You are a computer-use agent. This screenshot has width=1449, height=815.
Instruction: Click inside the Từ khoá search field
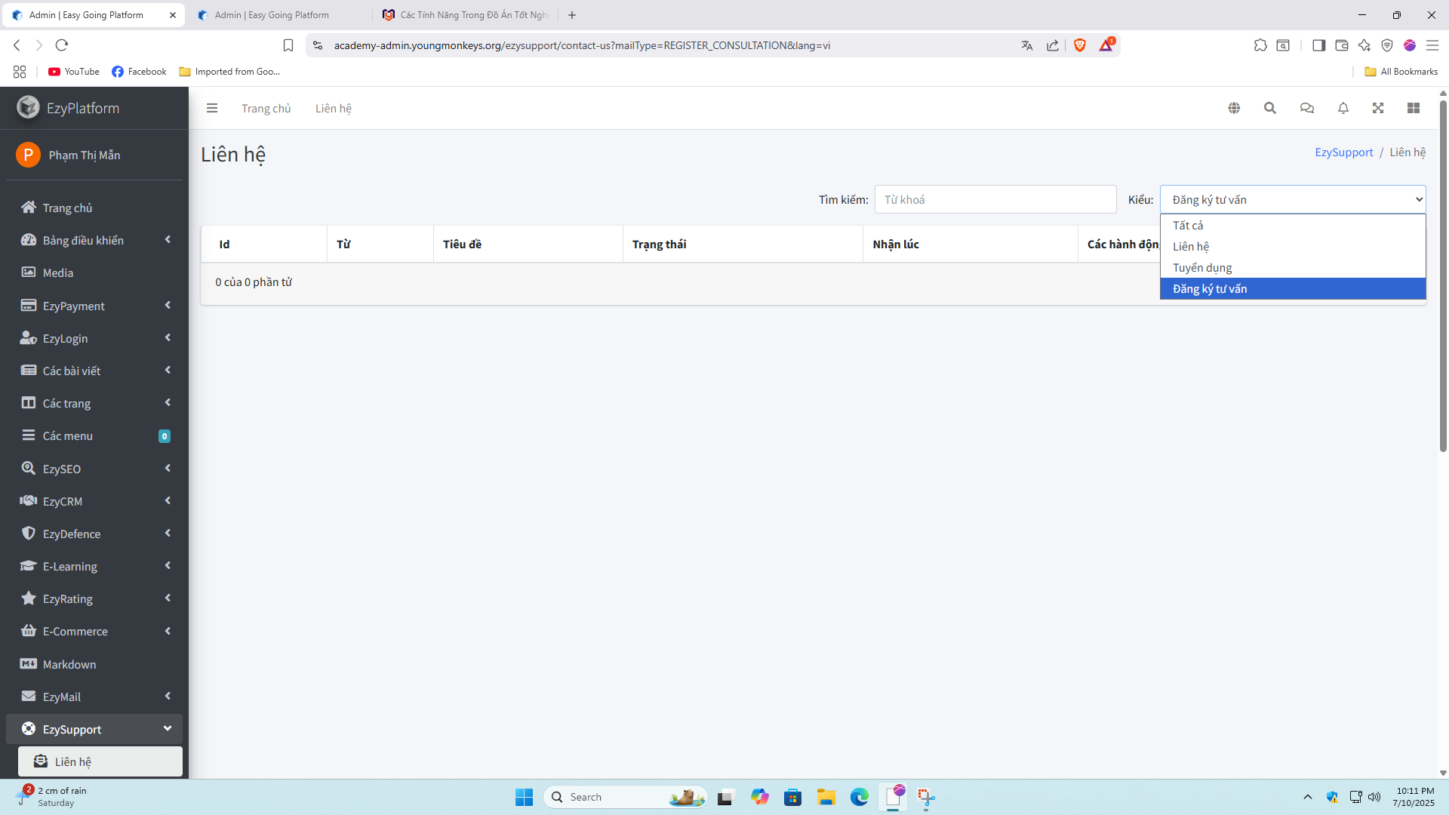(x=995, y=198)
